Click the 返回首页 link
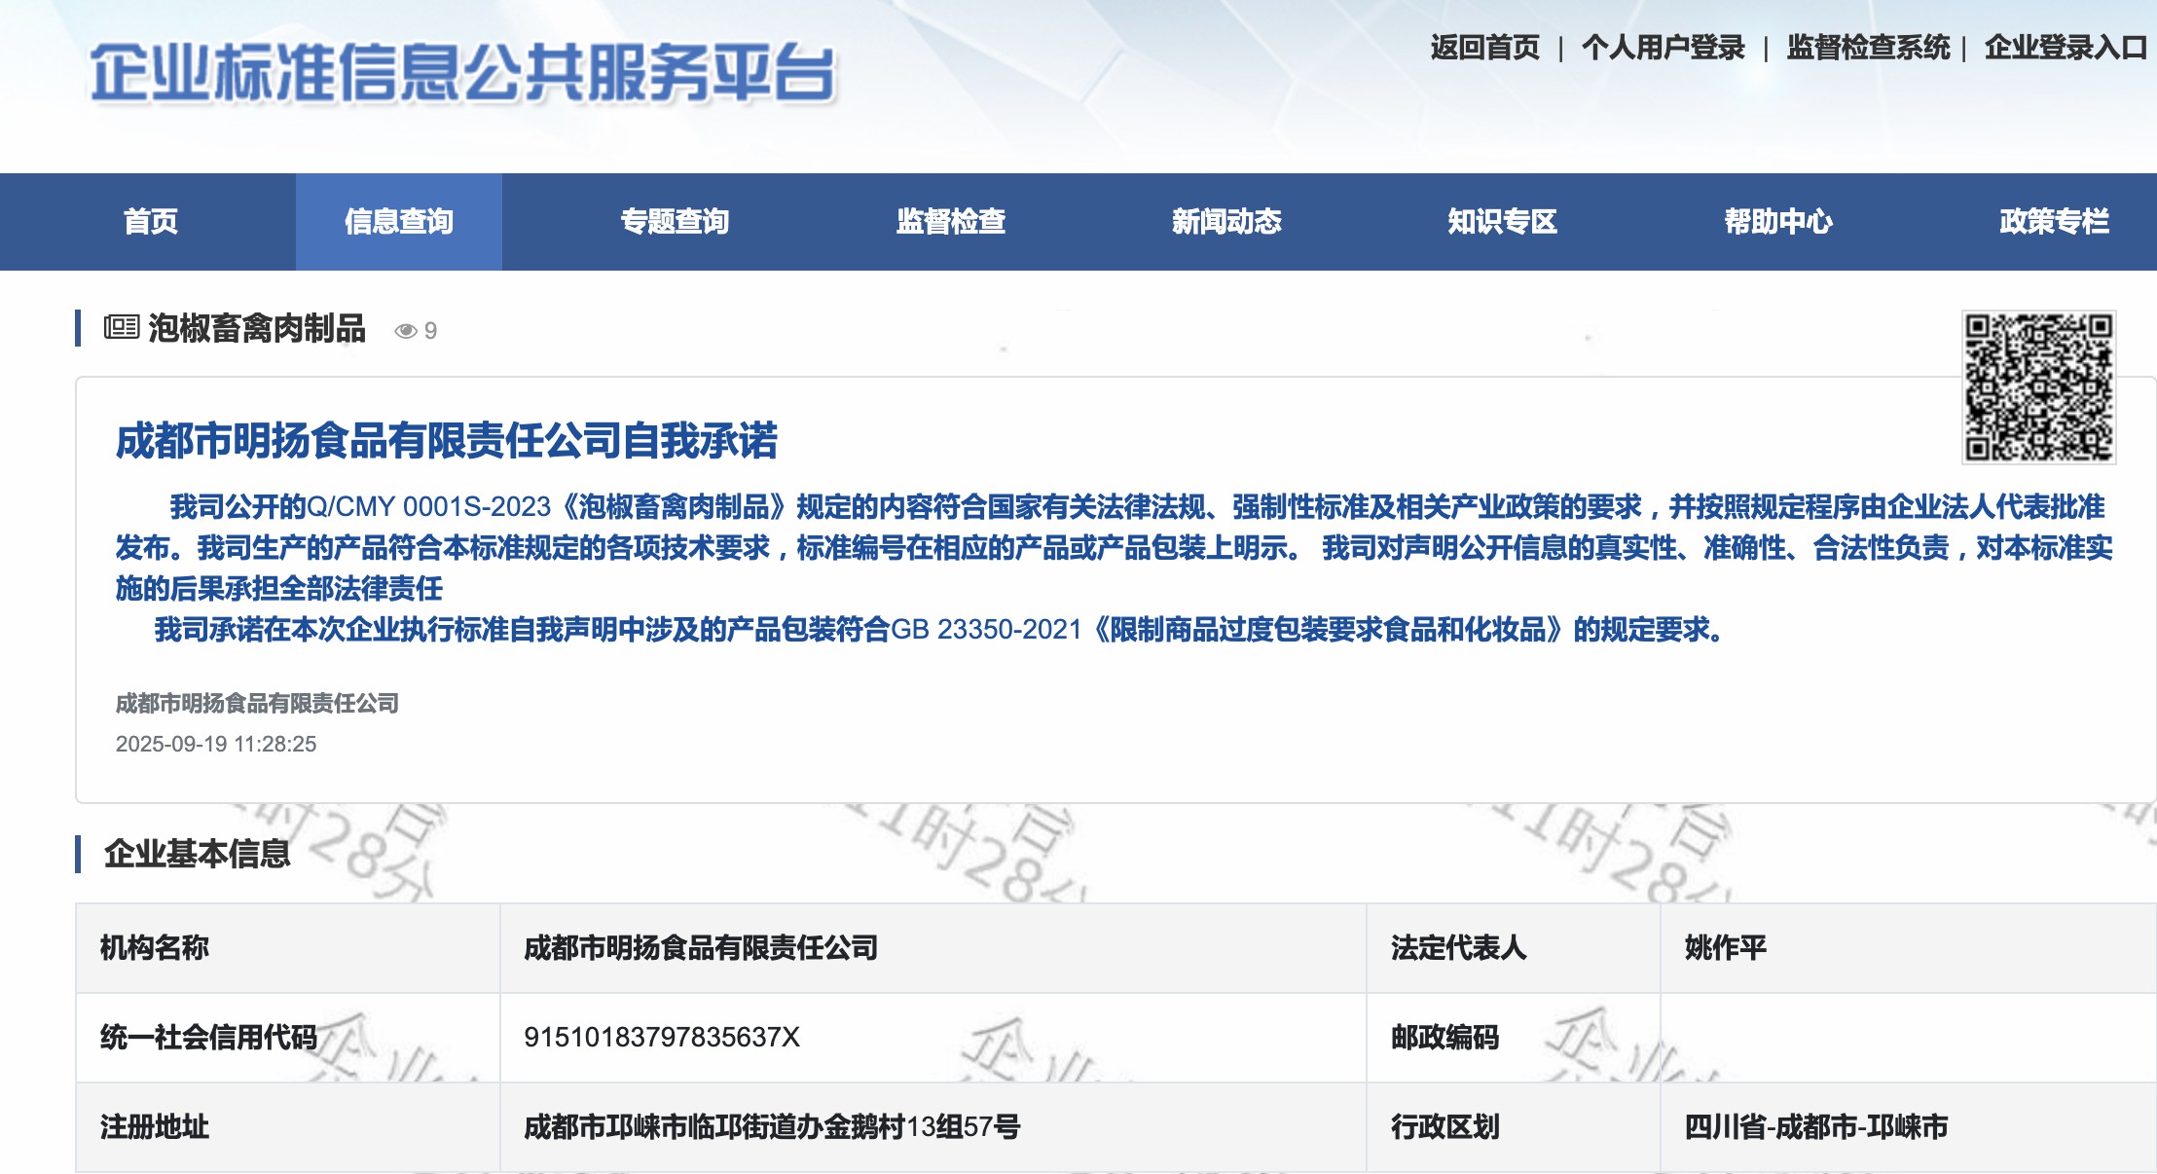Viewport: 2157px width, 1174px height. point(1484,48)
